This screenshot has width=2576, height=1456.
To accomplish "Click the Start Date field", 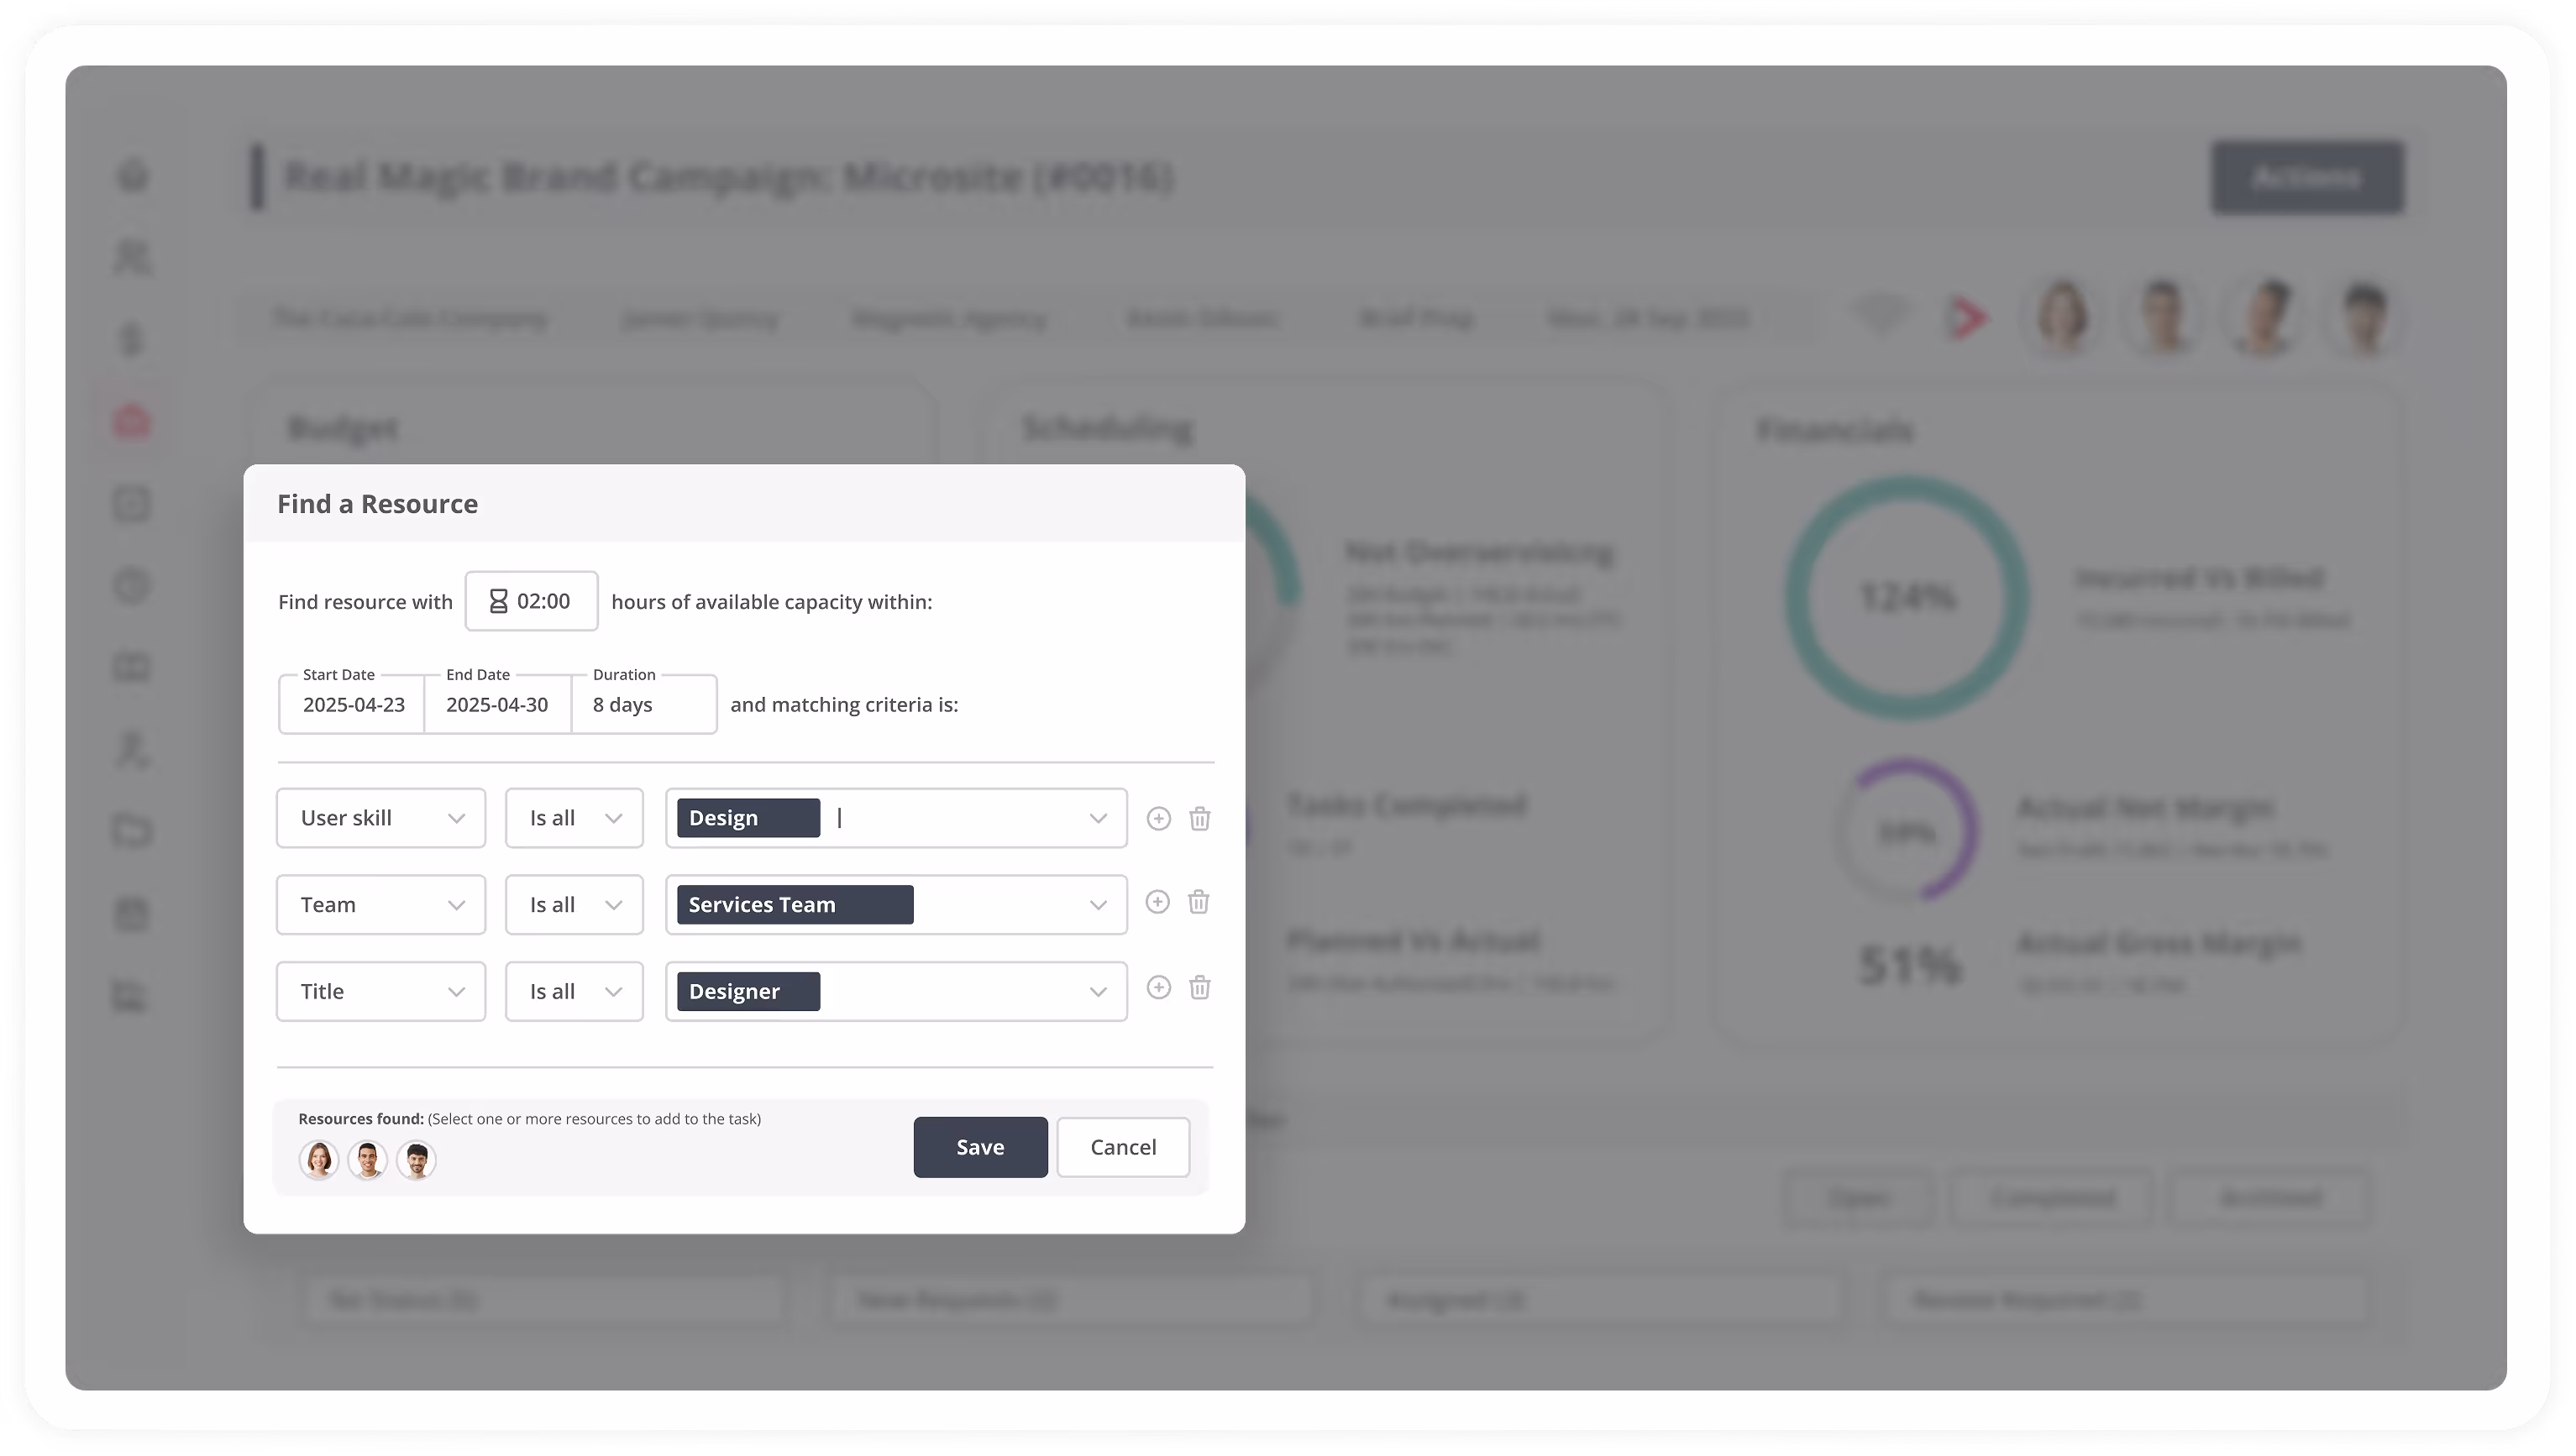I will (353, 705).
